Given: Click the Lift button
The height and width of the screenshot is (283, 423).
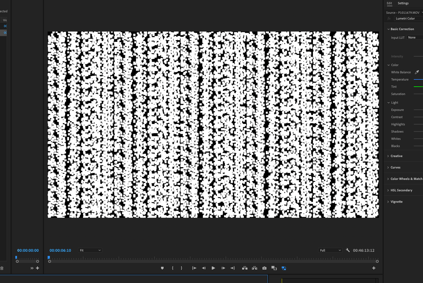Looking at the screenshot, I should 245,268.
